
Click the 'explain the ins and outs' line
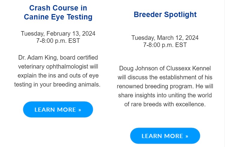pos(58,75)
